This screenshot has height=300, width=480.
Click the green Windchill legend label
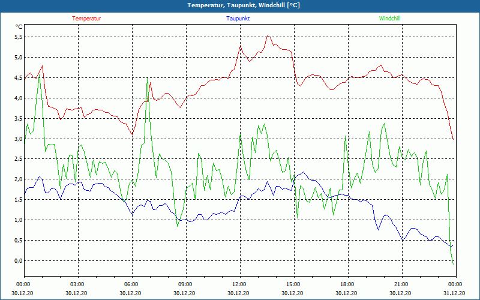coord(389,19)
